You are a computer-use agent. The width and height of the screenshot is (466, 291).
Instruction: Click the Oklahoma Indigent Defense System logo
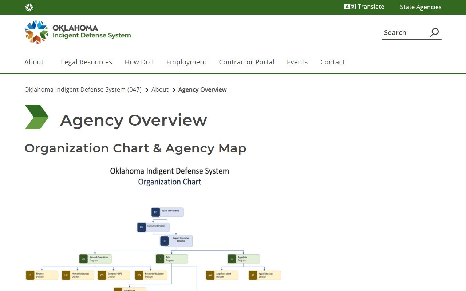[78, 32]
